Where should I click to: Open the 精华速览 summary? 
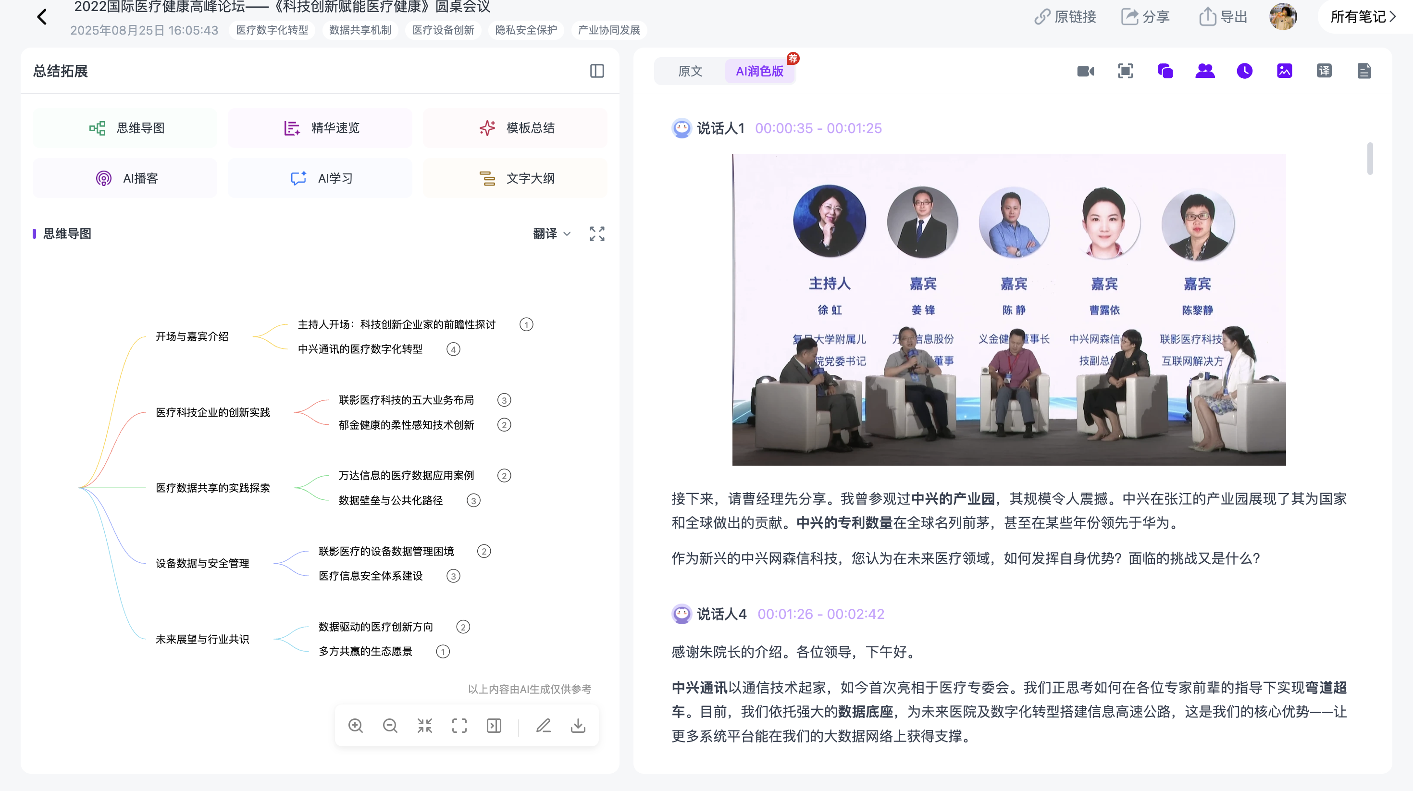[320, 128]
